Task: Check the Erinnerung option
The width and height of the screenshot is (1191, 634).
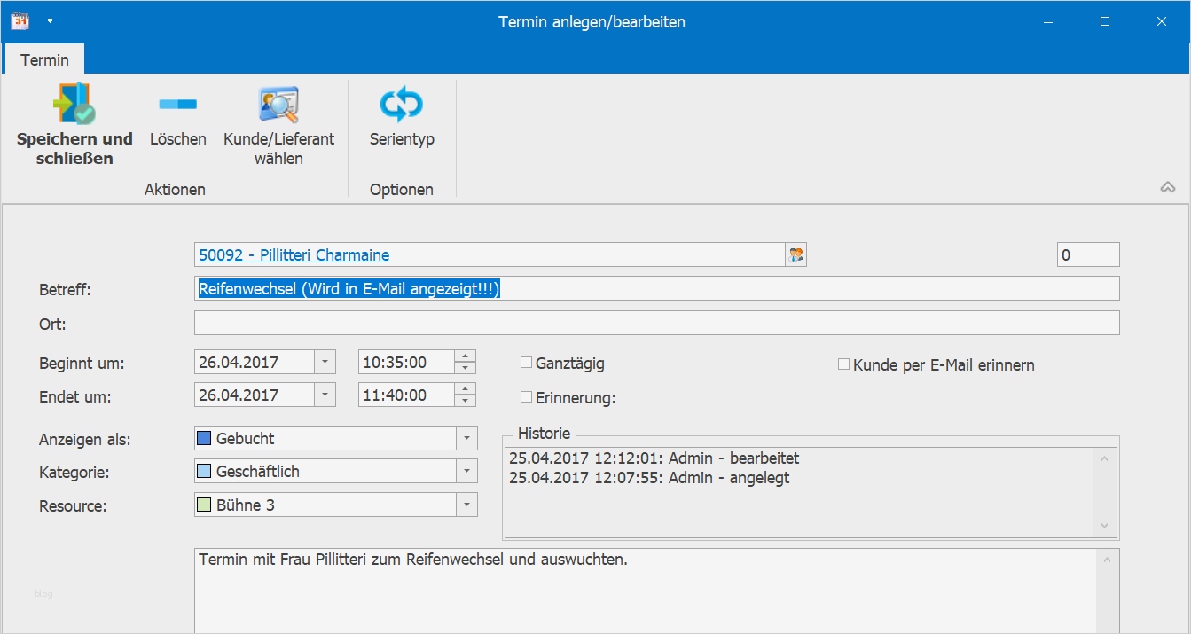Action: 525,396
